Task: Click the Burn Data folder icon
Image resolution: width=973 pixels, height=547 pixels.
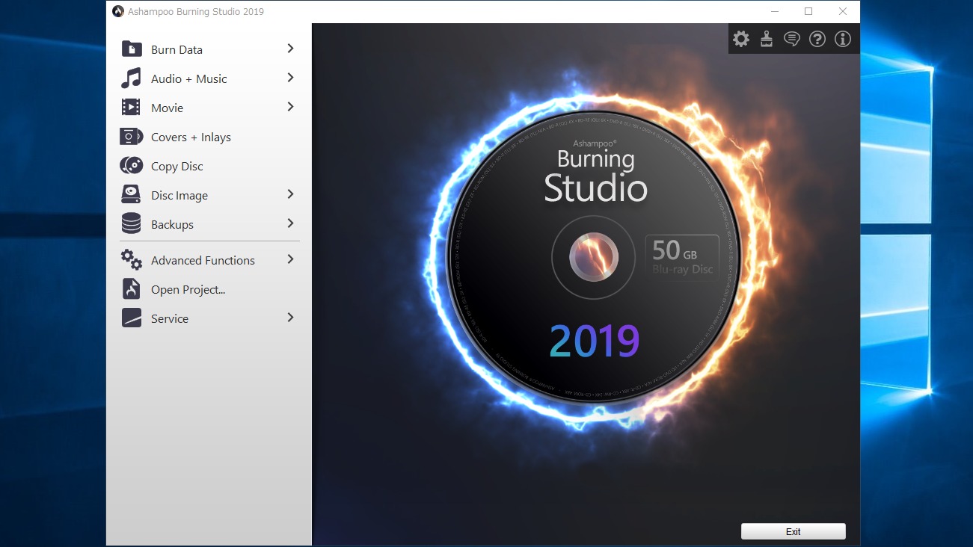Action: pos(131,49)
